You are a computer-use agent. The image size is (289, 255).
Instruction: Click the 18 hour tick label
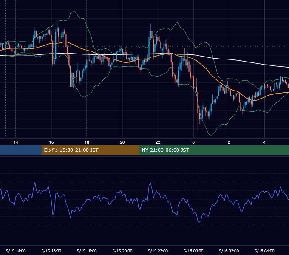click(87, 142)
